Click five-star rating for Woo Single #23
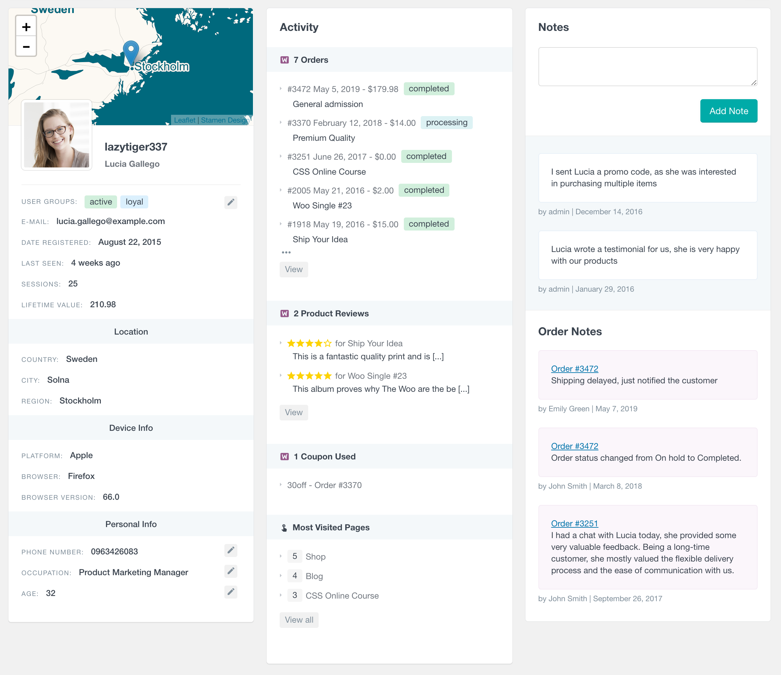Viewport: 781px width, 675px height. 310,376
